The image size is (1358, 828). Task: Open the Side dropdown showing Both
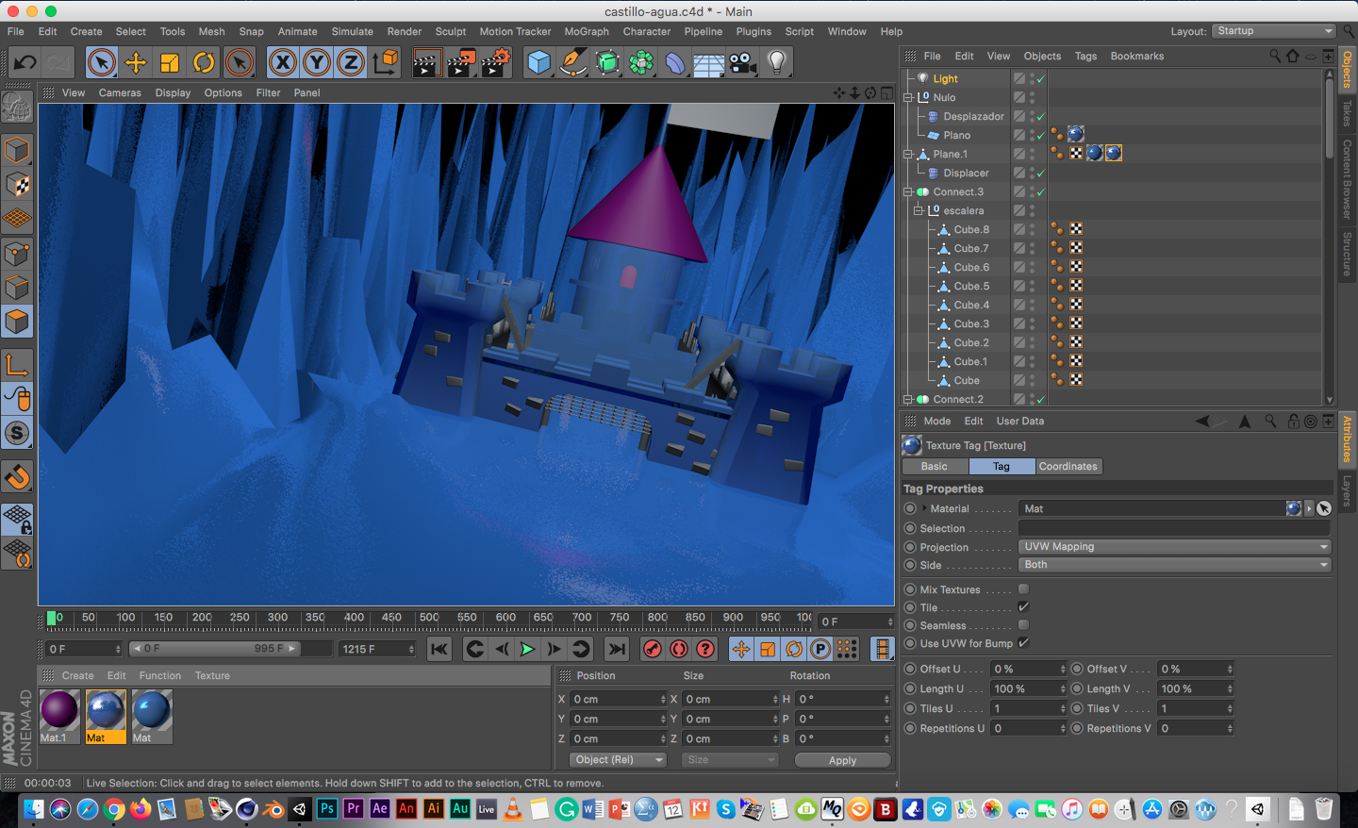point(1174,565)
